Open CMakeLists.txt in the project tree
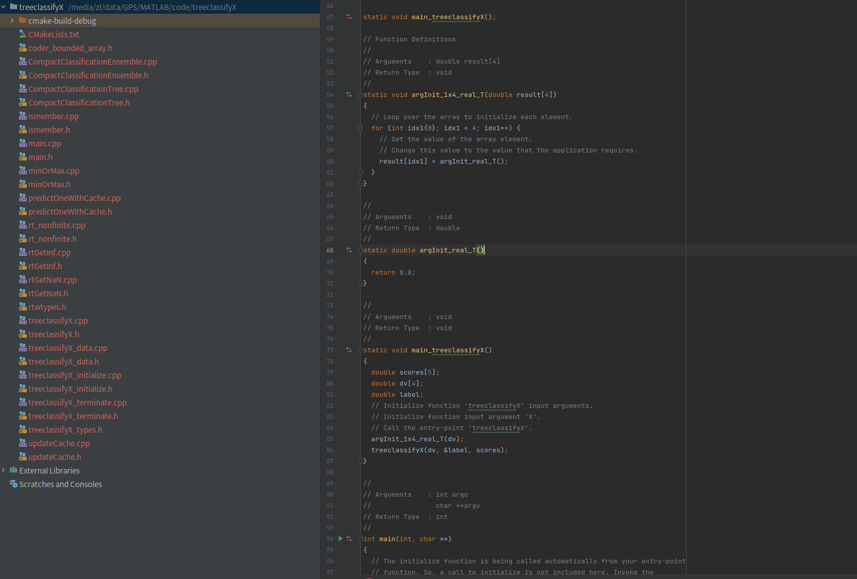 coord(53,34)
